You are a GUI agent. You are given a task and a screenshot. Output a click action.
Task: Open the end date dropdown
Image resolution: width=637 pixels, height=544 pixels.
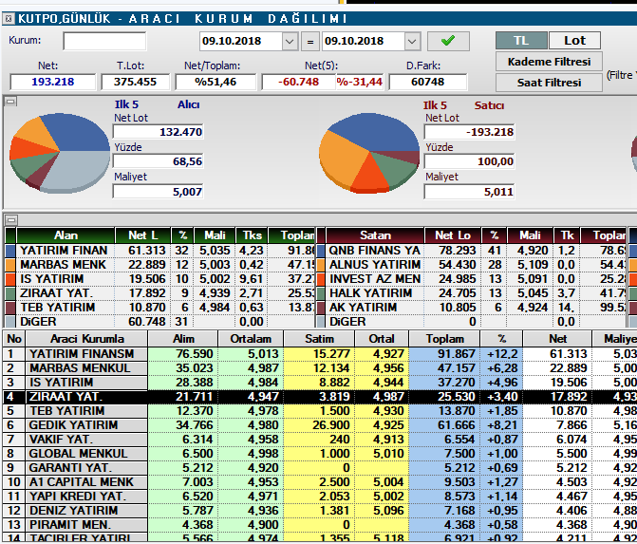click(x=412, y=41)
